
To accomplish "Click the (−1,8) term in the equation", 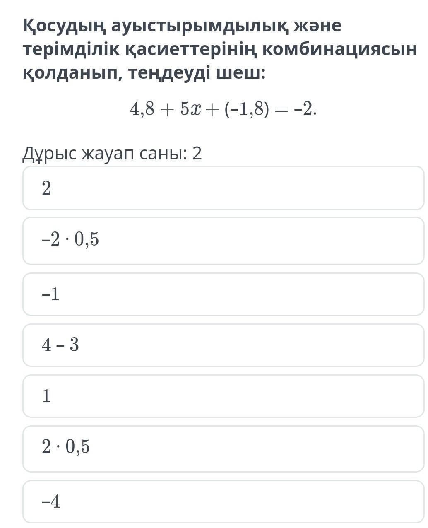I will click(247, 110).
